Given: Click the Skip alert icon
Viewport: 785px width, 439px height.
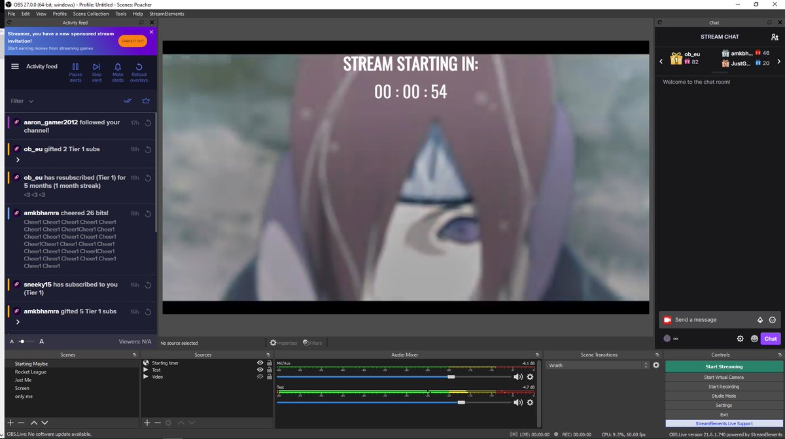Looking at the screenshot, I should 97,67.
